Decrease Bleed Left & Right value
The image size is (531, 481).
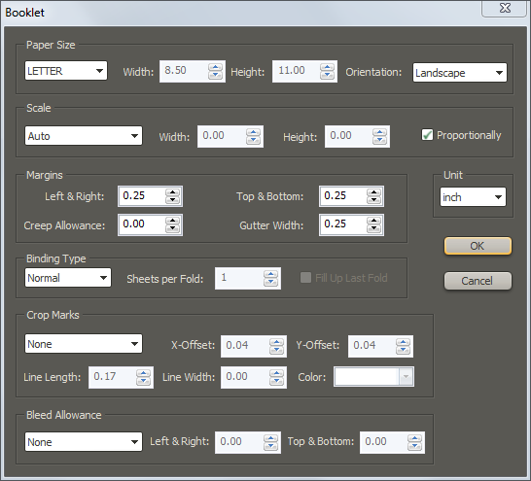[270, 446]
